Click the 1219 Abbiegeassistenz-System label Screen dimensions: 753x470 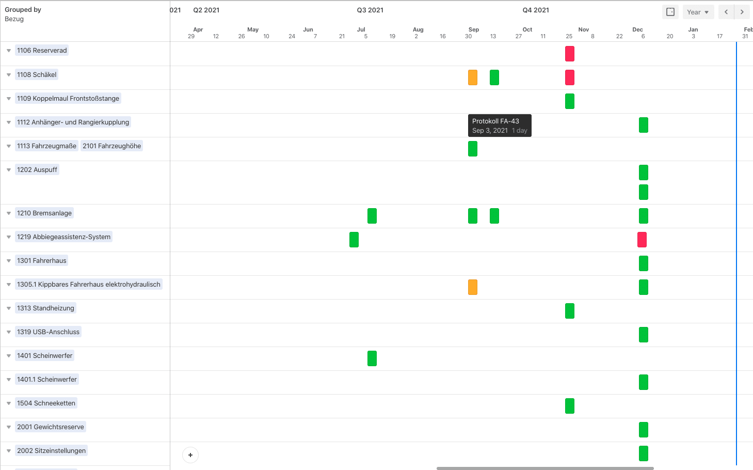point(63,237)
